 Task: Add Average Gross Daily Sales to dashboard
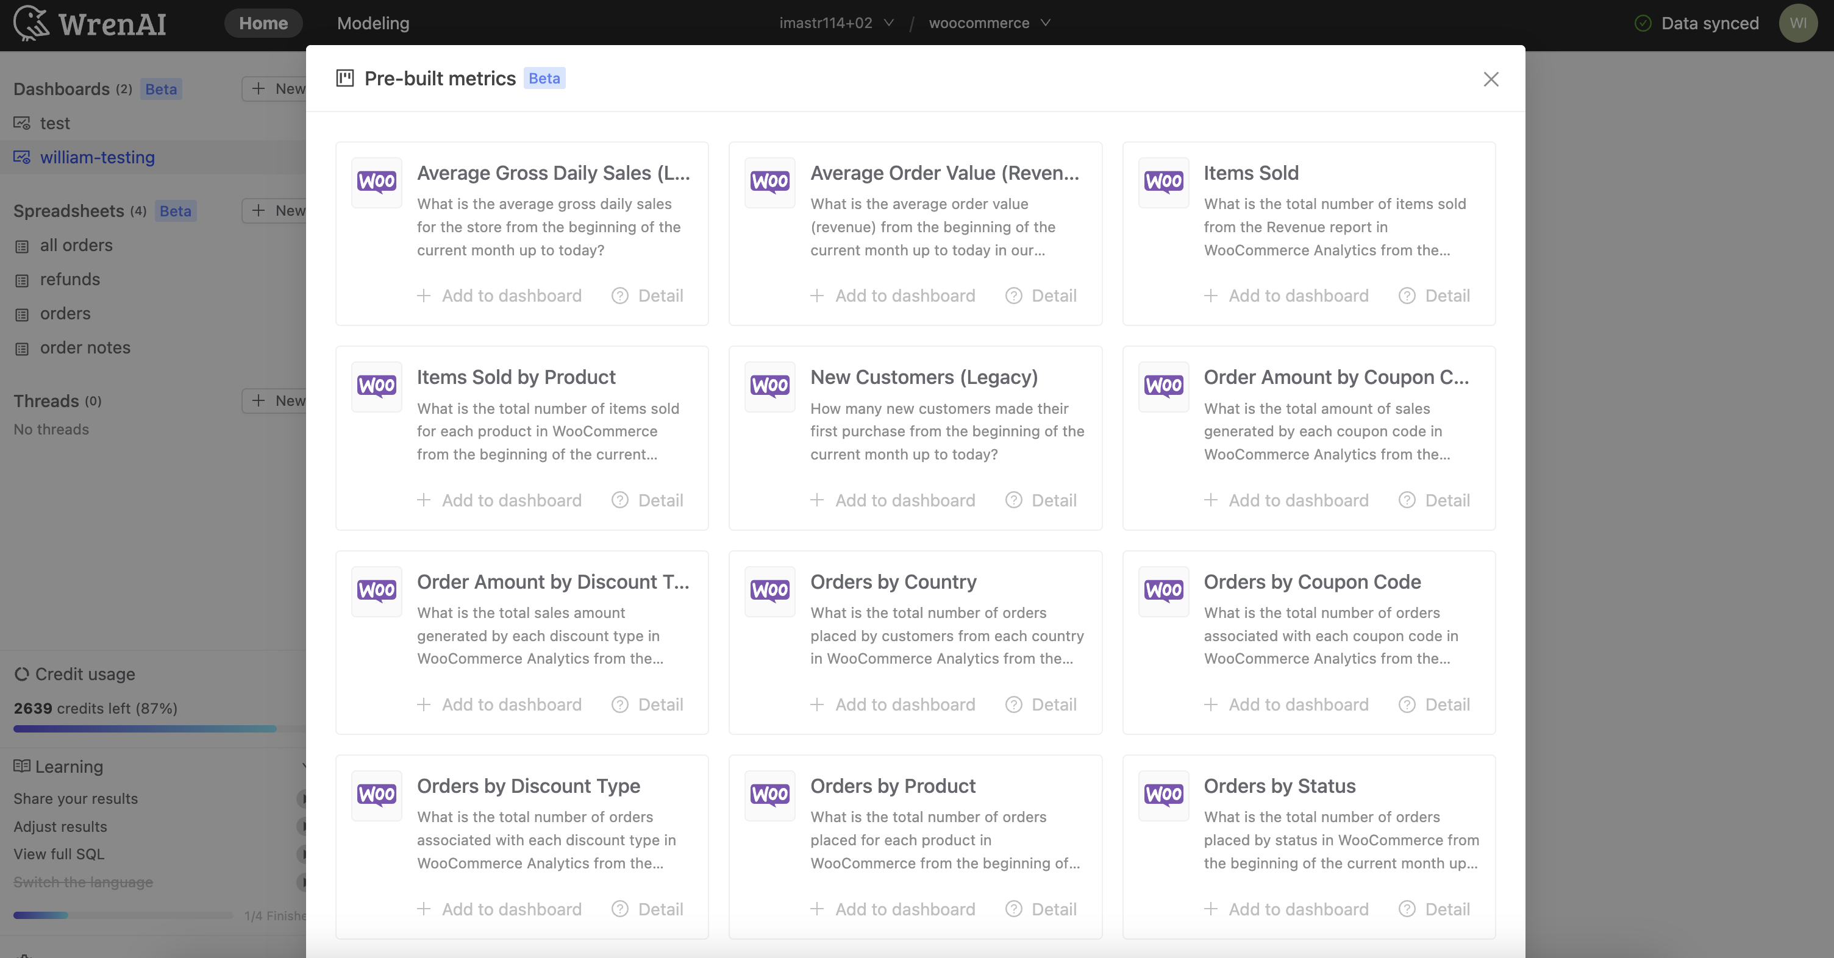coord(499,296)
